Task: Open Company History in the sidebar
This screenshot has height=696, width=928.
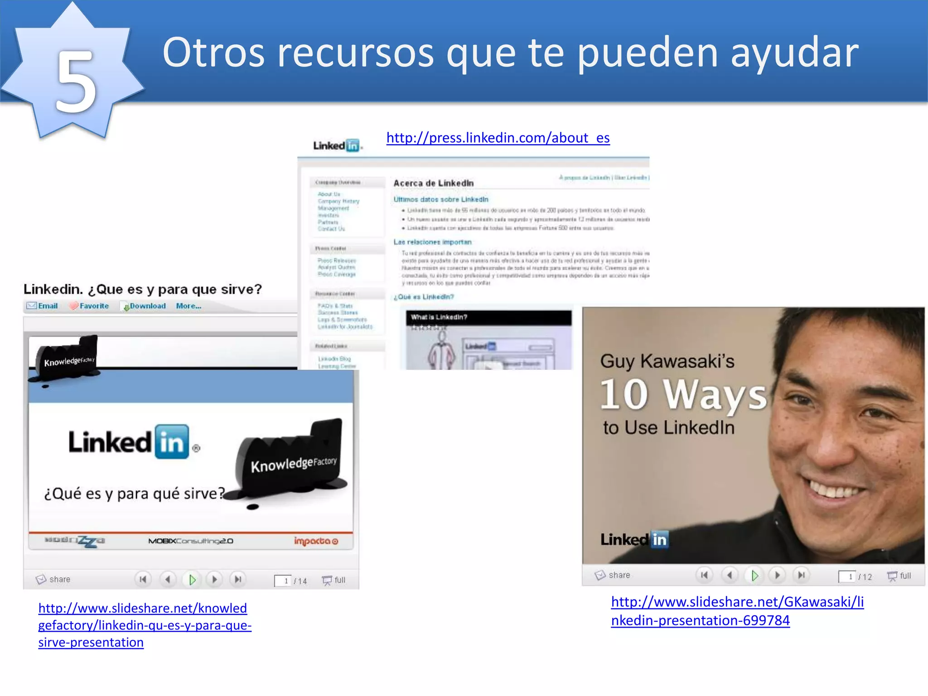Action: coord(338,201)
